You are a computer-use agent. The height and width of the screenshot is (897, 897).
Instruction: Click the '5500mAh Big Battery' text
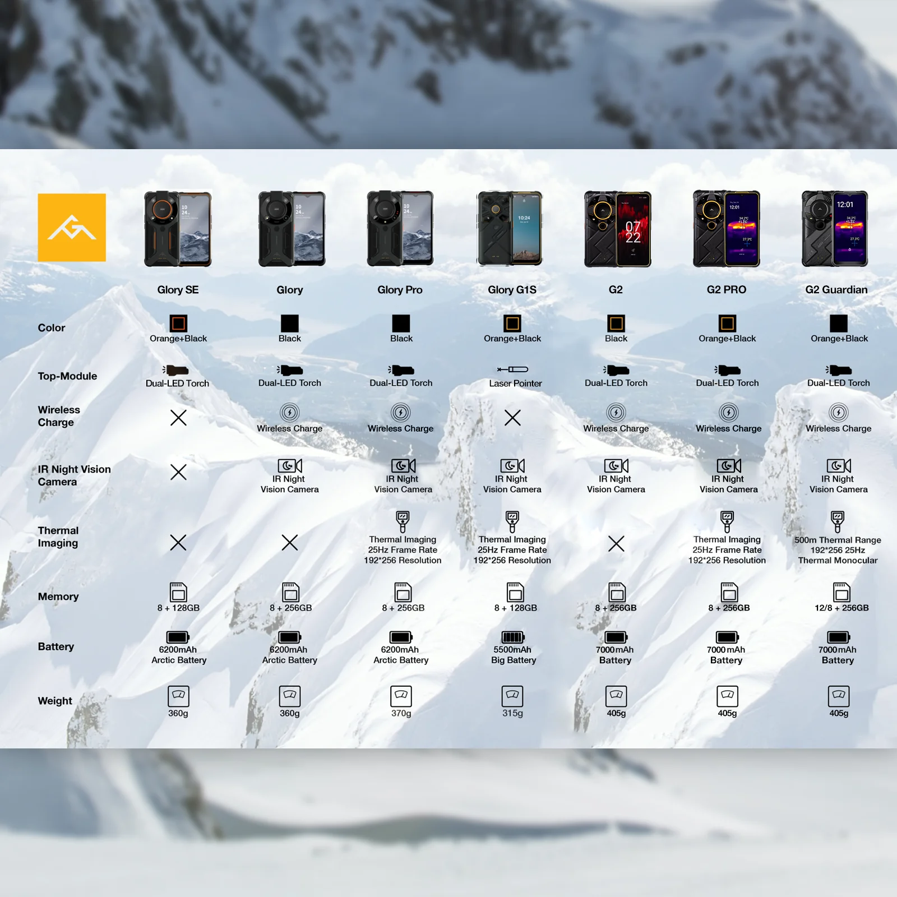pyautogui.click(x=513, y=655)
